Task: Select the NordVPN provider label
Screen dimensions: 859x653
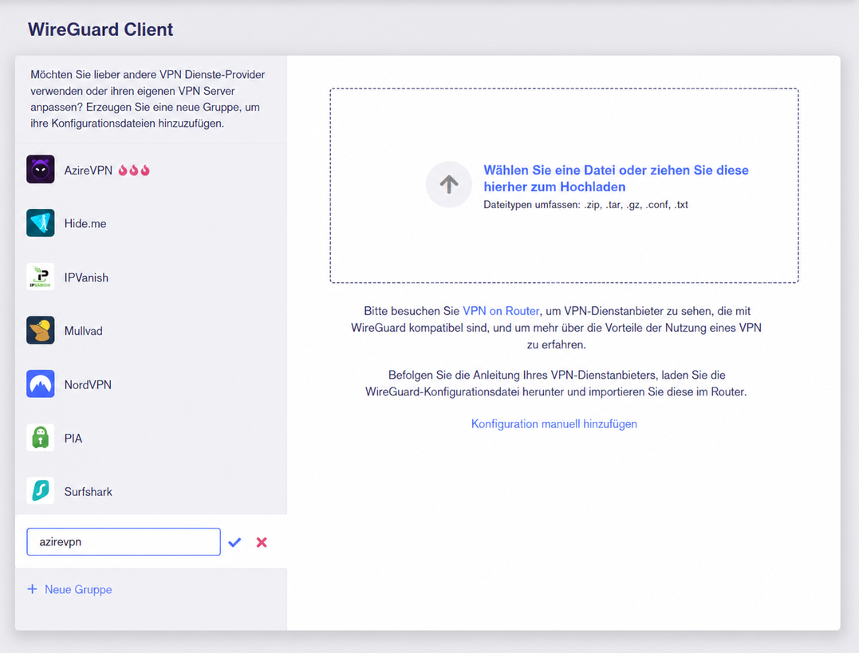Action: pos(88,384)
